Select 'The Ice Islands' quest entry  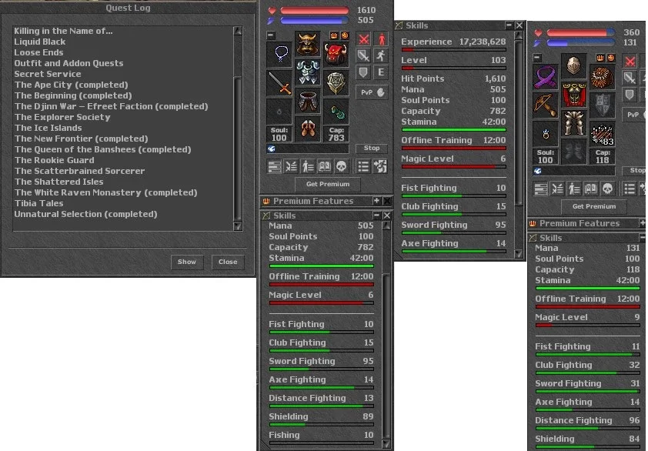coord(48,128)
